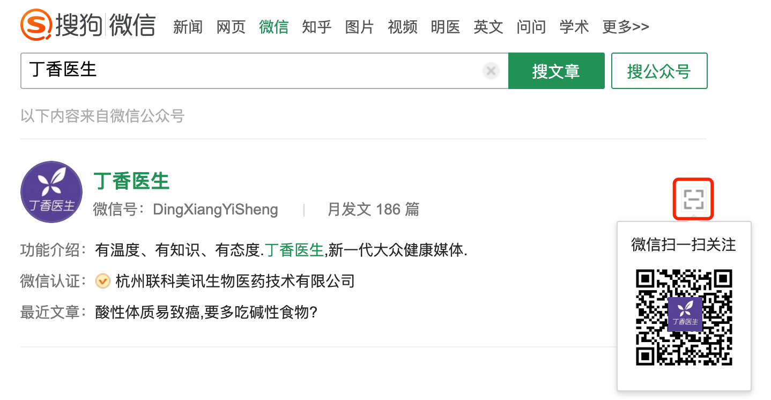
Task: Click the Sogou logo icon
Action: tap(35, 24)
